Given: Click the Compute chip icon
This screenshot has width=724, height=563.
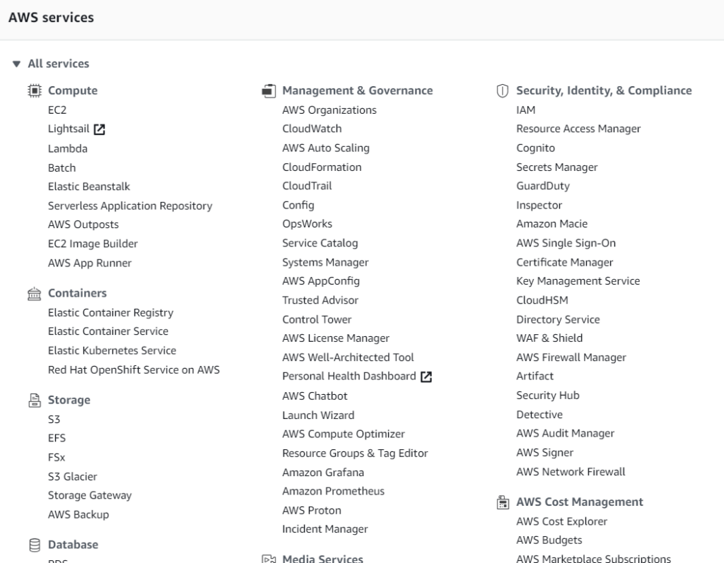Looking at the screenshot, I should click(35, 90).
